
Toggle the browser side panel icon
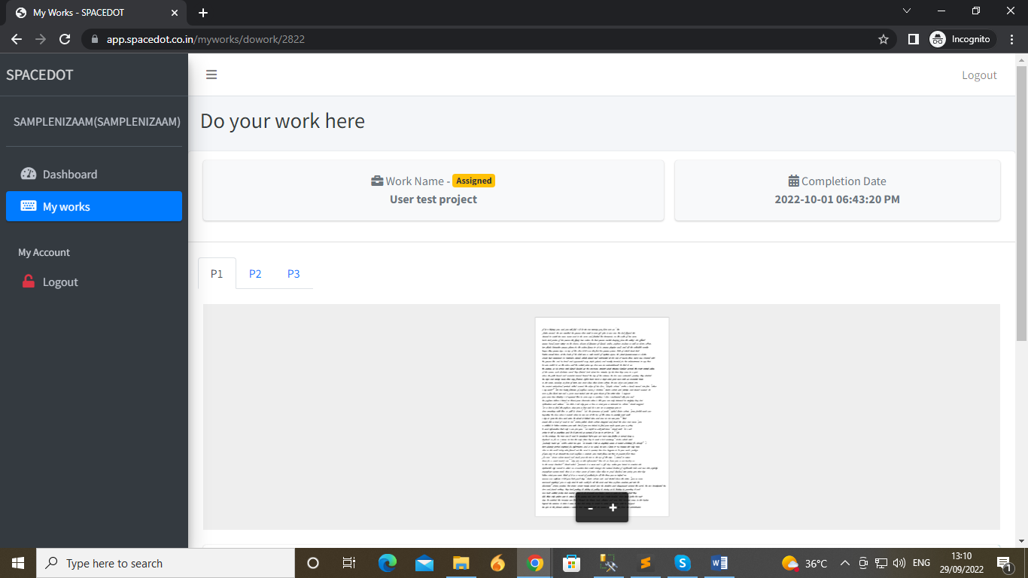913,38
